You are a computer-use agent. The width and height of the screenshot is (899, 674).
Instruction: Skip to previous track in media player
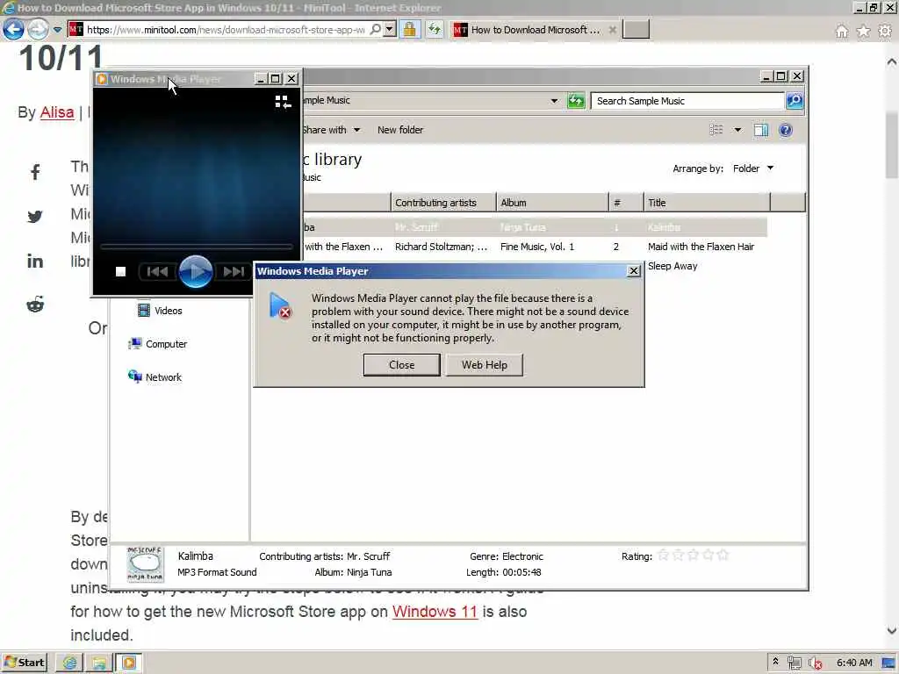pyautogui.click(x=158, y=272)
